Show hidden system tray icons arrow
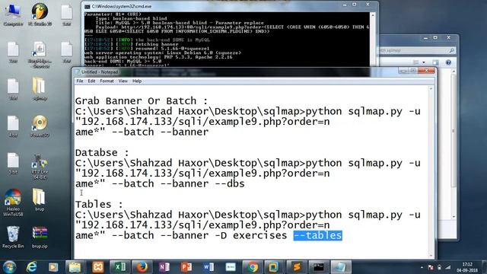The width and height of the screenshot is (487, 274). (x=422, y=267)
